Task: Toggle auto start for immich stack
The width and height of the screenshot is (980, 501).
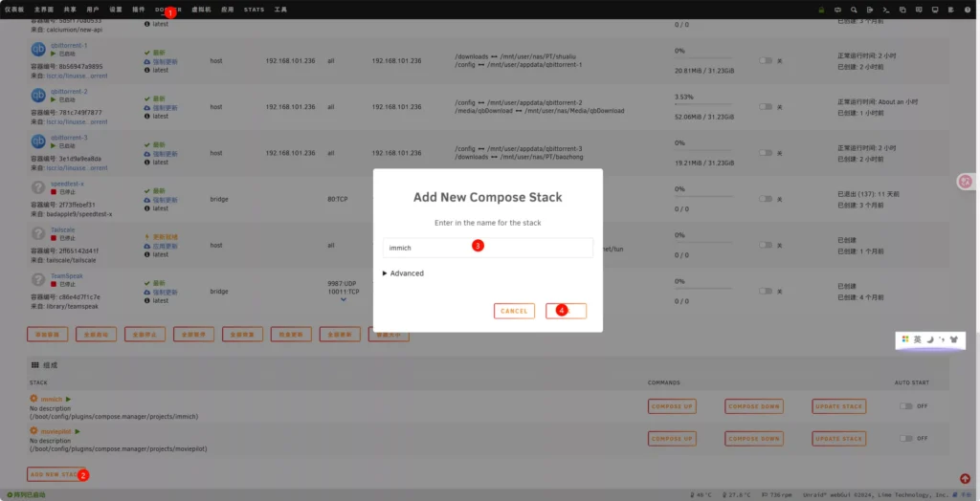Action: pos(905,406)
